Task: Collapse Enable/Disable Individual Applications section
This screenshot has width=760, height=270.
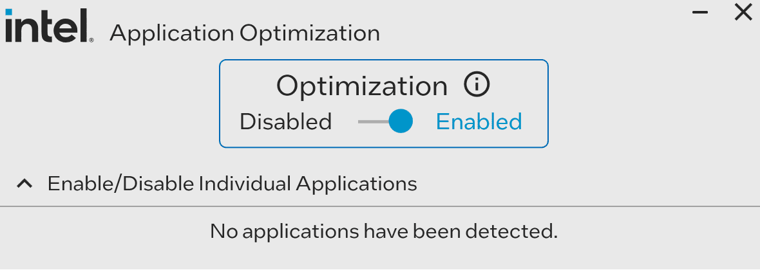Action: [x=232, y=184]
